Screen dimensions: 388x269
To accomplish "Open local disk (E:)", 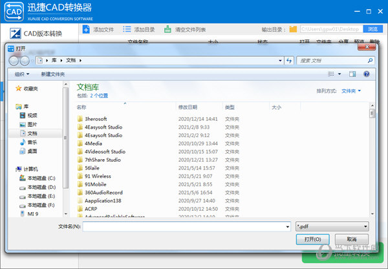I will (x=38, y=196).
